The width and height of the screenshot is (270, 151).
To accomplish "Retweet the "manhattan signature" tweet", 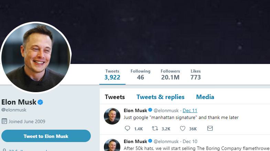I will [x=155, y=128].
